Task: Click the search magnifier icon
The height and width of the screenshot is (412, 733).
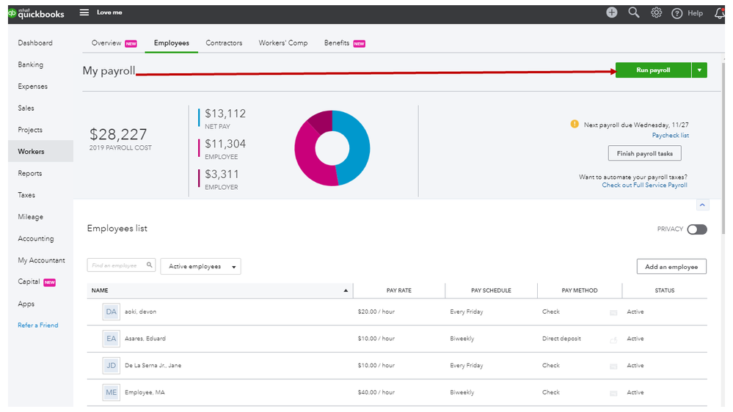Action: pyautogui.click(x=634, y=13)
